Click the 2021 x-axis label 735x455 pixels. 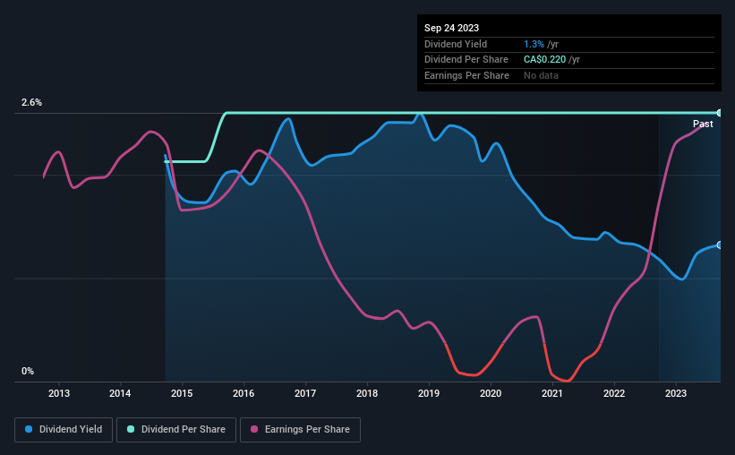[552, 393]
